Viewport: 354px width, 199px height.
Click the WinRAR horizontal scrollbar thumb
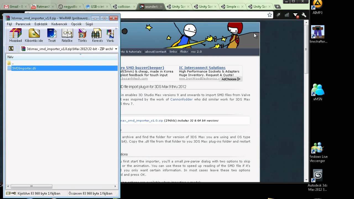pyautogui.click(x=31, y=186)
